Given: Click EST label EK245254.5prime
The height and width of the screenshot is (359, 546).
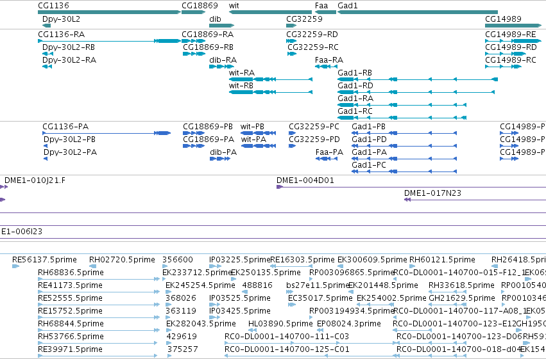Looking at the screenshot, I should [x=200, y=285].
